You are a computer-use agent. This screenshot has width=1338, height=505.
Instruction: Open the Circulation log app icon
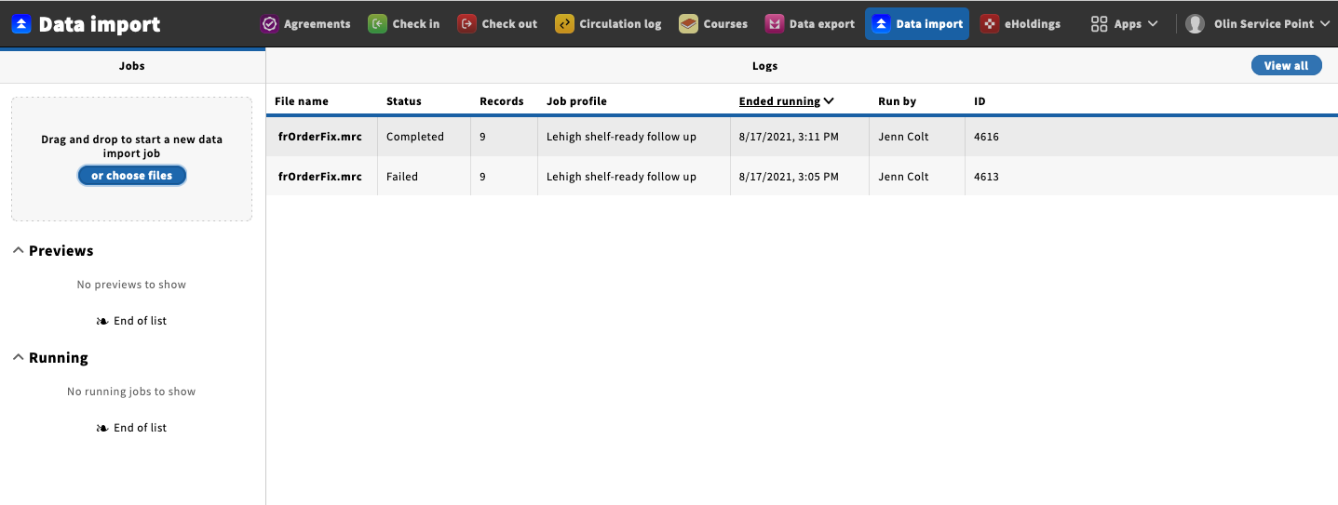tap(564, 24)
